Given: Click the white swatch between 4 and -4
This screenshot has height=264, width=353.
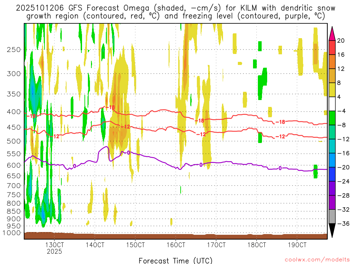Looking at the screenshot, I should coord(332,104).
